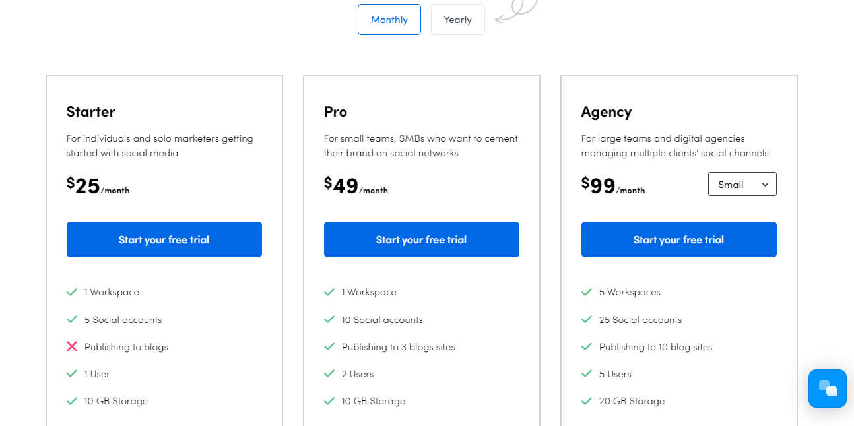Click the checkmark next to Publishing to 3 blogs sites

pos(329,347)
